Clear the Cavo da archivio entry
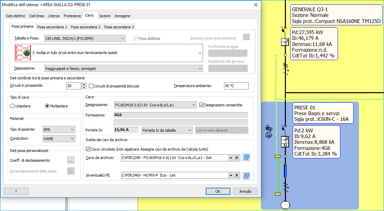This screenshot has height=211, width=384. (x=236, y=158)
